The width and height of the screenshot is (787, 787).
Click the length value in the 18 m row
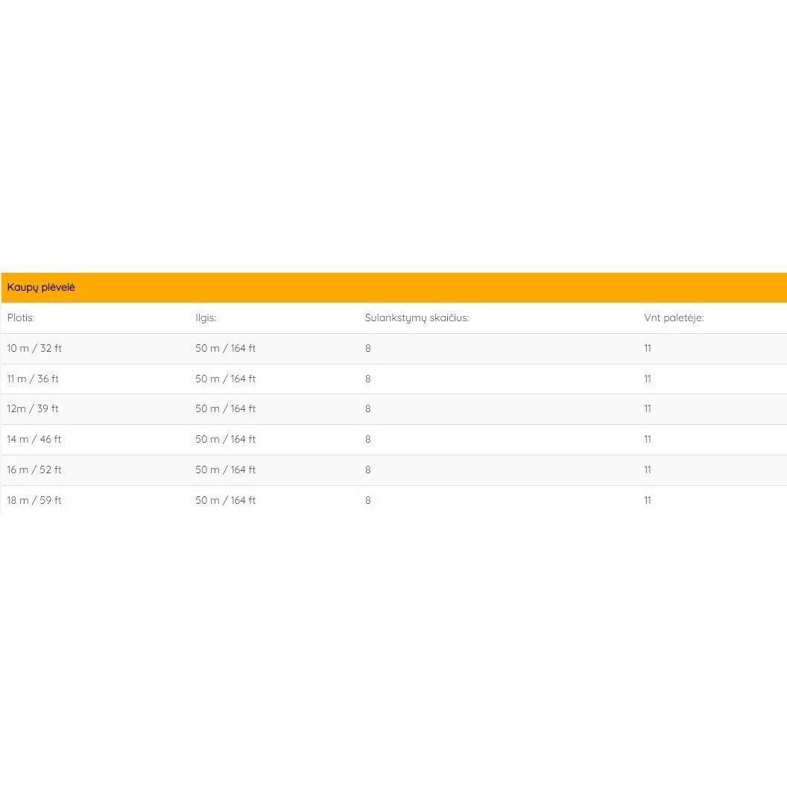point(225,500)
